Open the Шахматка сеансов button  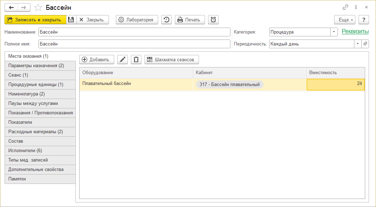[x=171, y=59]
